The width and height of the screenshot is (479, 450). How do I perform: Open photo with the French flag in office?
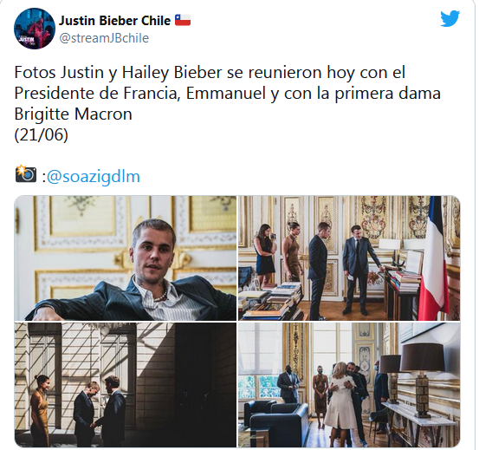pyautogui.click(x=349, y=258)
